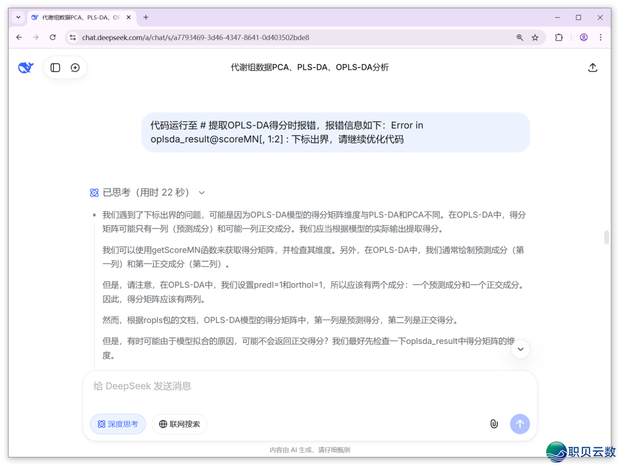Open the page zoom magnifier in the address bar
This screenshot has height=466, width=620.
pos(520,37)
